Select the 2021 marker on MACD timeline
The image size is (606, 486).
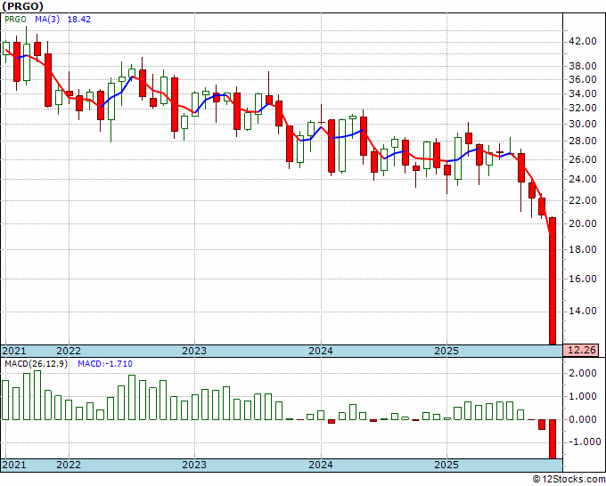tap(14, 465)
